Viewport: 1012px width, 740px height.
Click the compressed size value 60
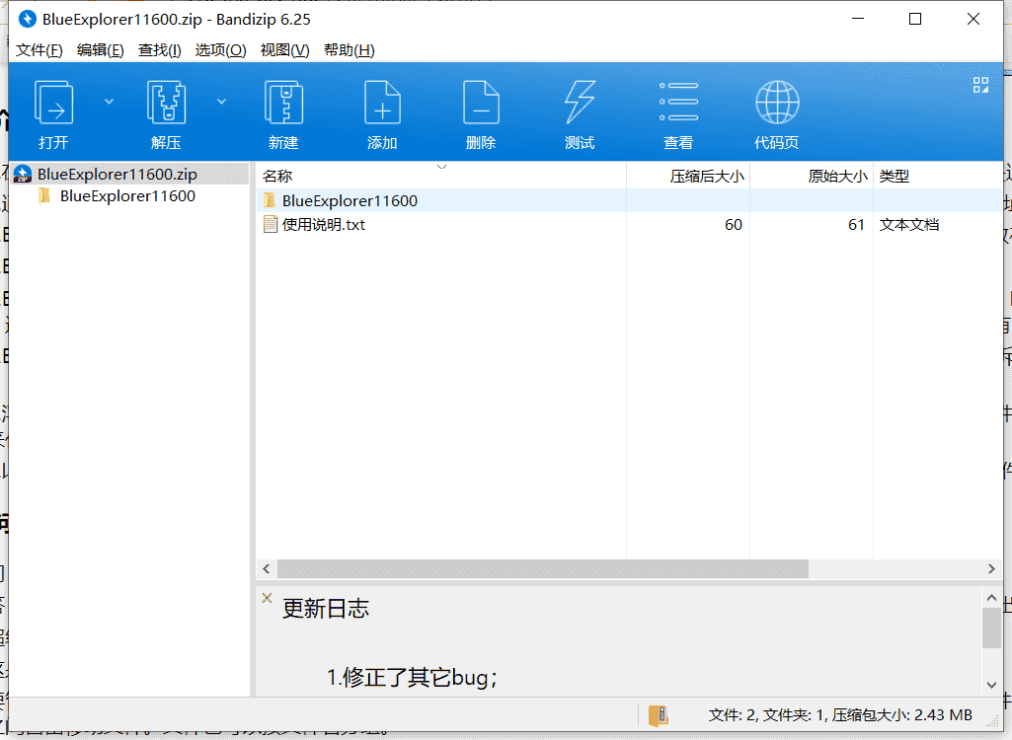click(x=734, y=225)
